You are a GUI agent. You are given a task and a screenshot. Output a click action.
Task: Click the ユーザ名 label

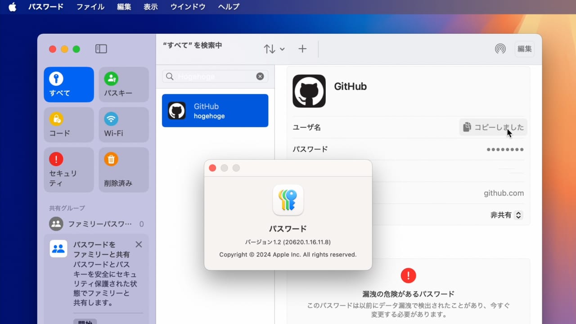306,127
